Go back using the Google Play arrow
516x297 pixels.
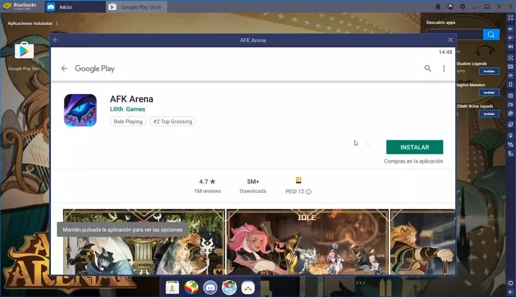tap(64, 69)
